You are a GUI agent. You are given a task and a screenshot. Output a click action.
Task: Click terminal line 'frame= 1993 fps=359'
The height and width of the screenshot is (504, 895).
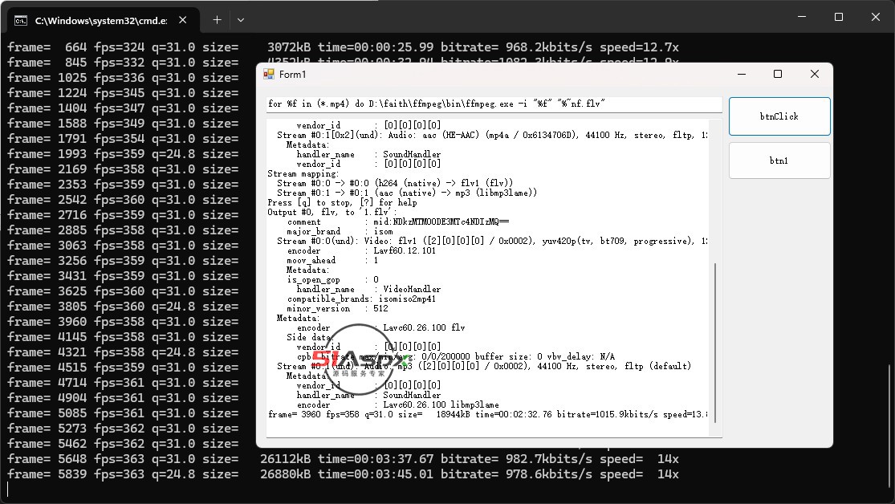pyautogui.click(x=123, y=153)
